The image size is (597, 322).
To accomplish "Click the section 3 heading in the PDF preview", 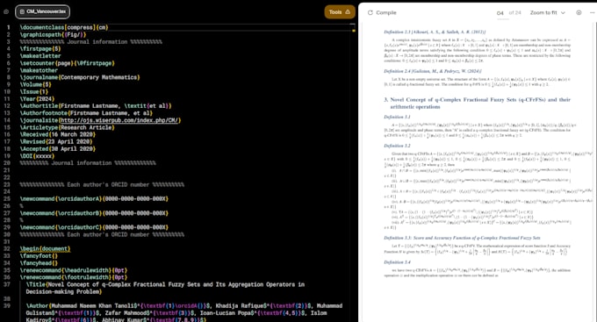I will click(x=477, y=104).
